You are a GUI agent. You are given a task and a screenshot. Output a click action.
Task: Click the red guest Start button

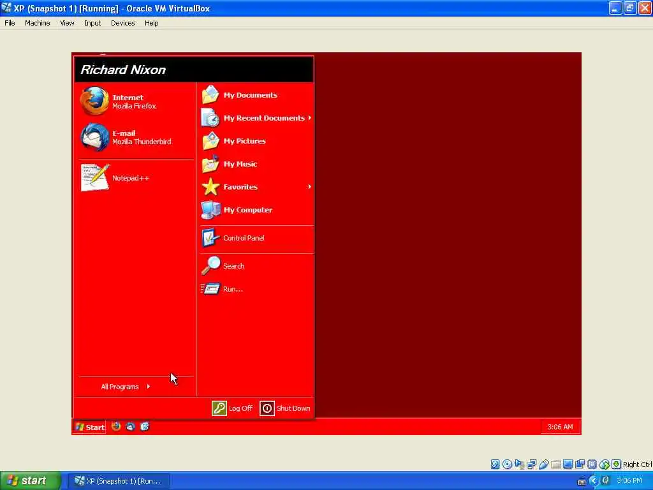[x=90, y=427]
